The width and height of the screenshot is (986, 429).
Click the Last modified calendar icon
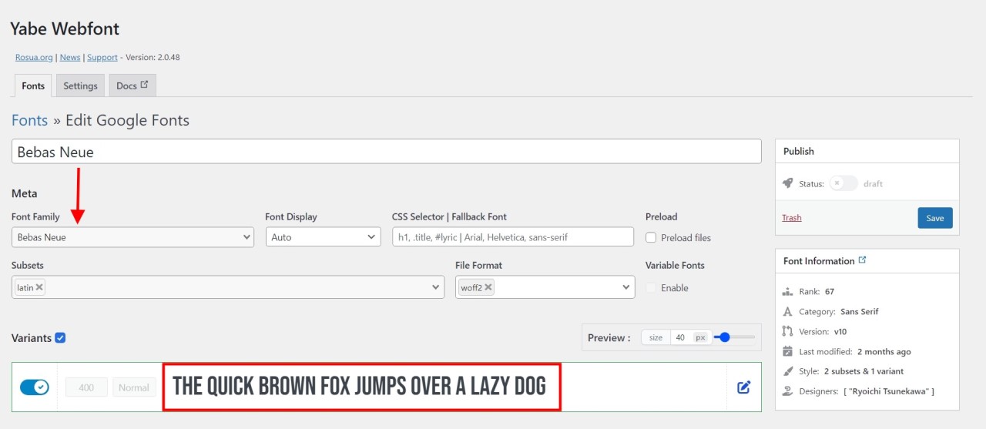(787, 351)
